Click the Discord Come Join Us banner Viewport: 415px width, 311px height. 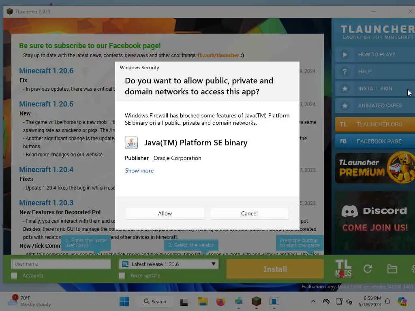tap(375, 222)
